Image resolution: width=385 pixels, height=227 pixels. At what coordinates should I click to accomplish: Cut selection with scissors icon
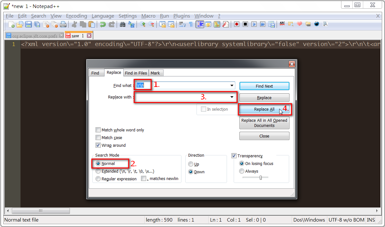click(74, 24)
